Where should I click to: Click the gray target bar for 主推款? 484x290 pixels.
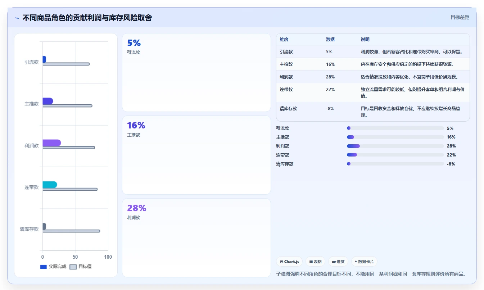[67, 106]
